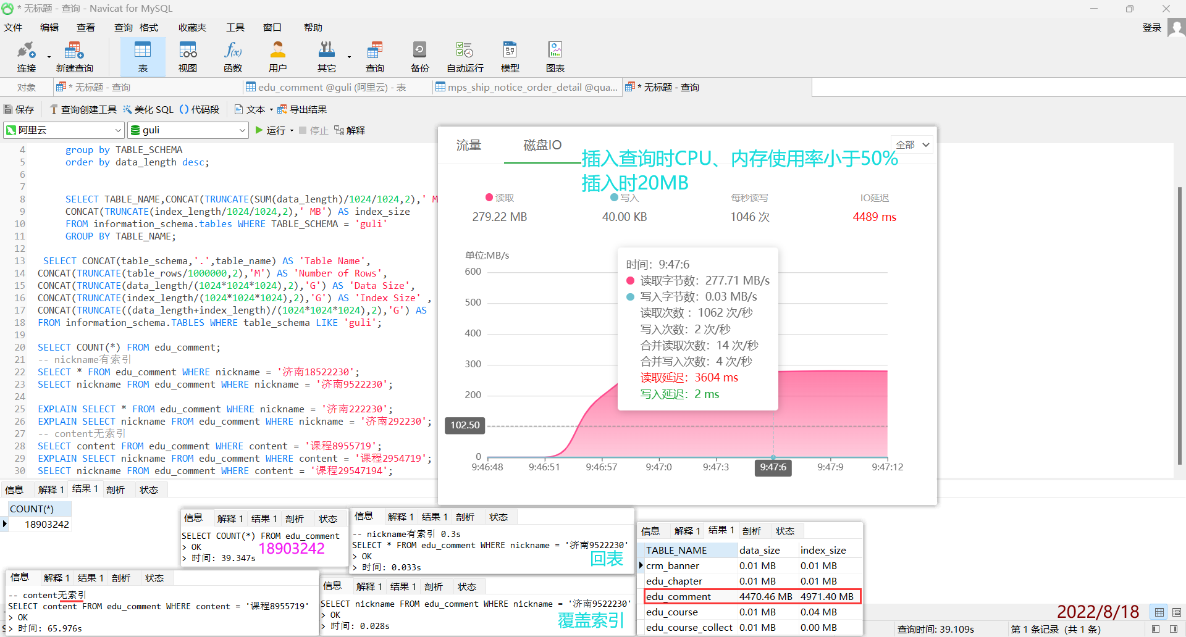This screenshot has width=1186, height=637.
Task: Click the 其它 others toolbar icon
Action: tap(326, 57)
